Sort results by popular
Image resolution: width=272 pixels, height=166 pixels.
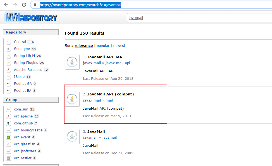[x=103, y=45]
